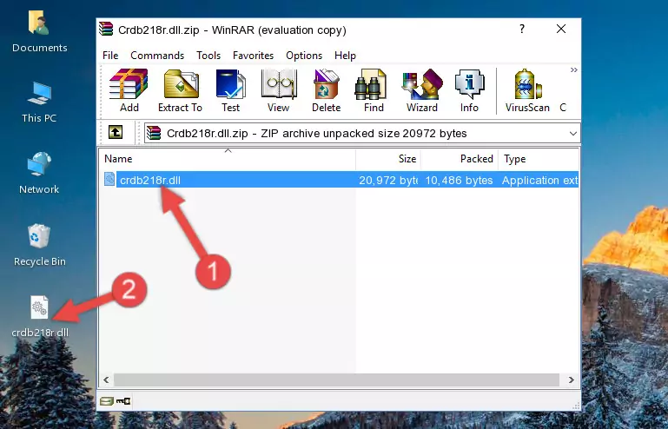
Task: Click the Delete toolbar icon
Action: [326, 90]
